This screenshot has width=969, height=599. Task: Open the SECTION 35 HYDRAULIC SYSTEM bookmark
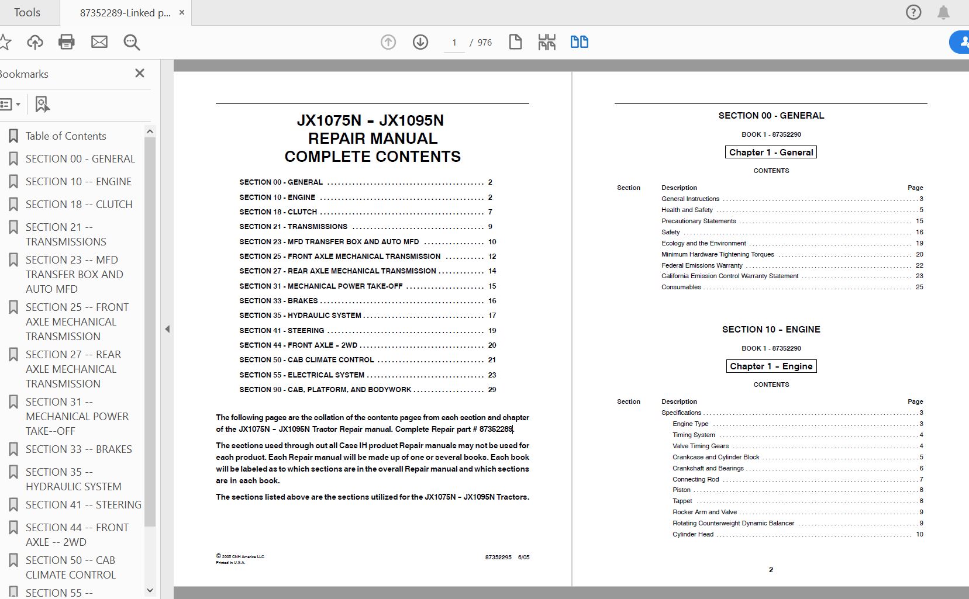pos(74,479)
